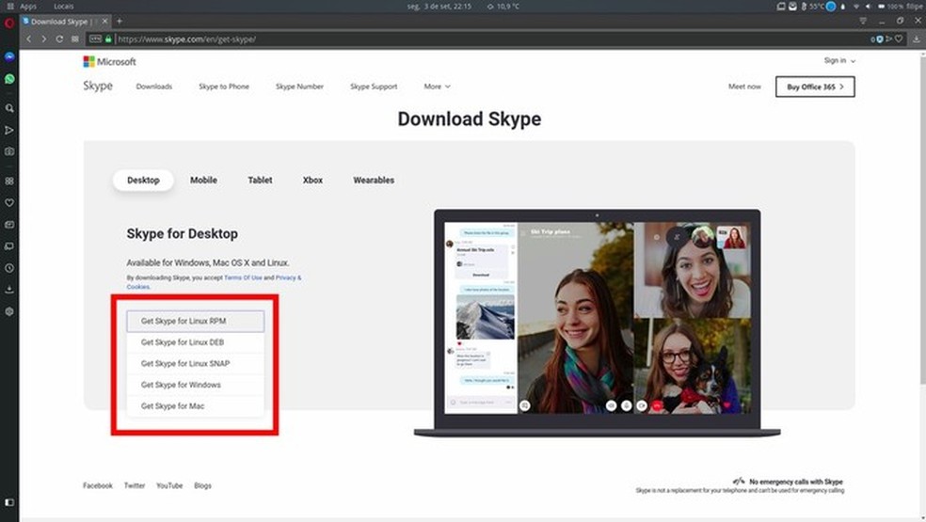Open Extensions cube in the sidebar
The image size is (926, 522).
click(9, 311)
